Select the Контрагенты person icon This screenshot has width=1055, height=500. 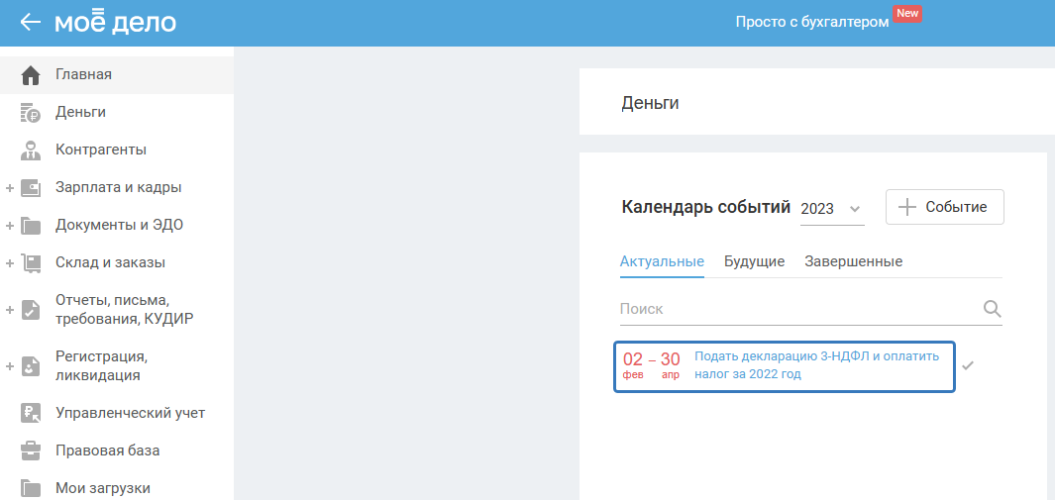(x=31, y=150)
